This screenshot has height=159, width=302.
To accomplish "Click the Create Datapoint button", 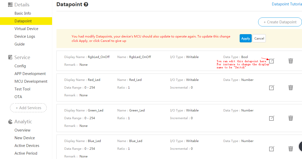I will coord(280,22).
